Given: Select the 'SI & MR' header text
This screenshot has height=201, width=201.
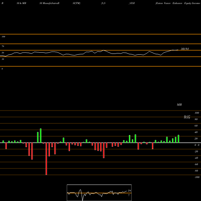Looking at the screenshot, I should pos(21,3).
